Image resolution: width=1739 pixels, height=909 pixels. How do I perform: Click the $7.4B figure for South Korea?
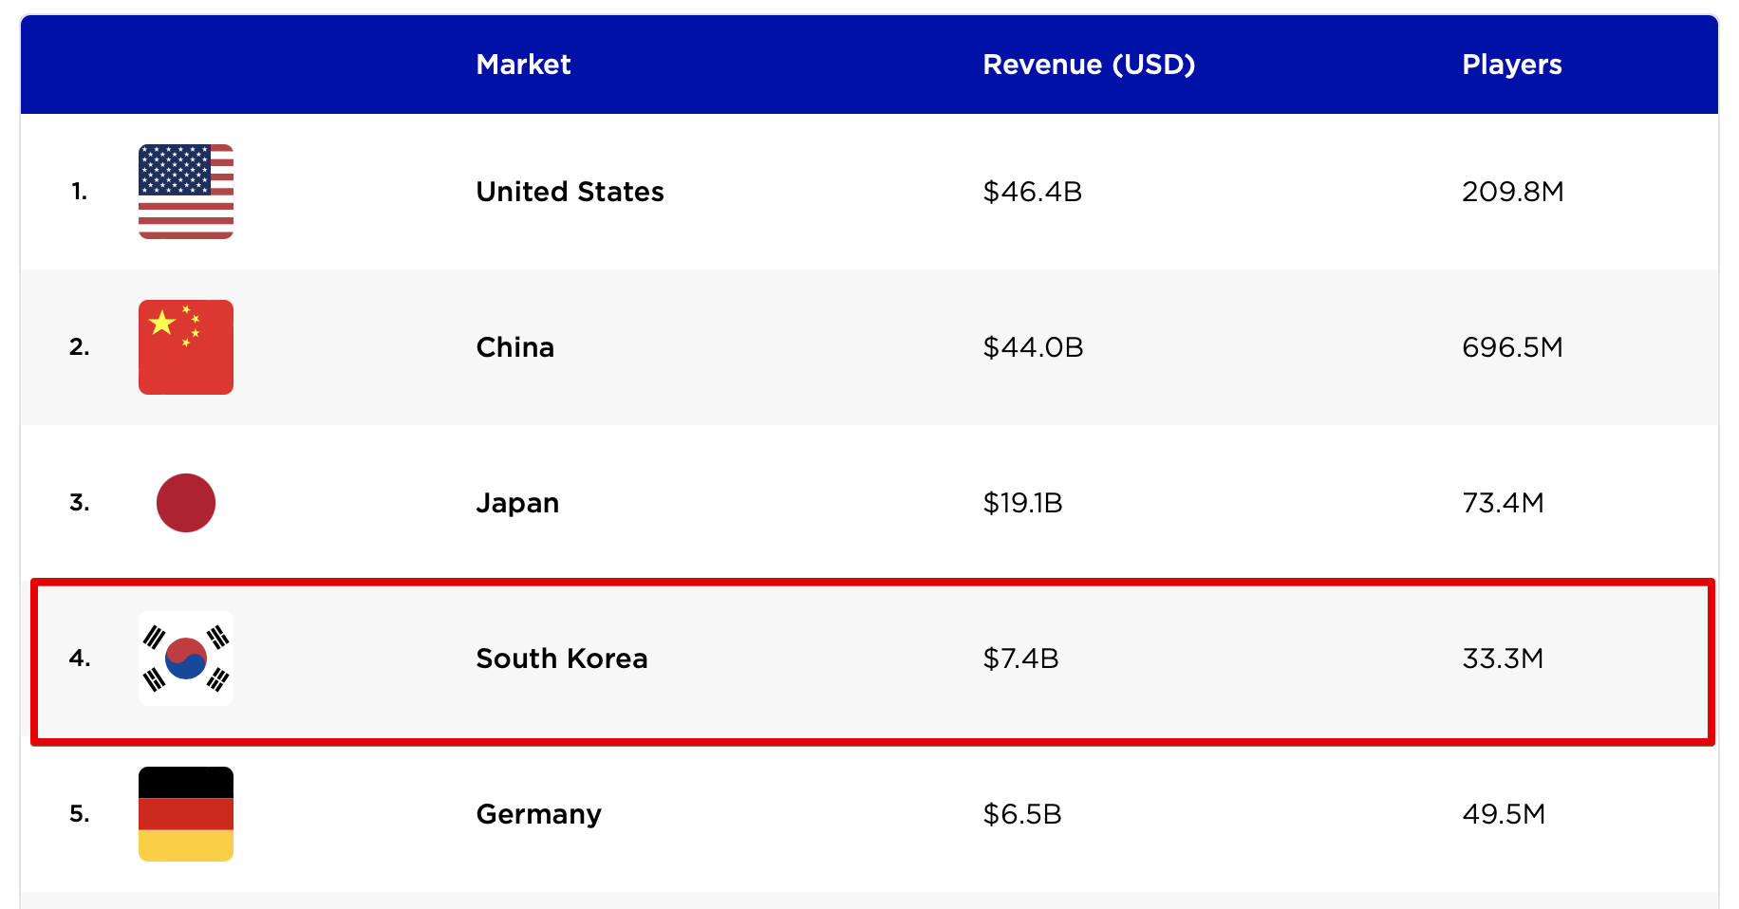click(x=1022, y=658)
